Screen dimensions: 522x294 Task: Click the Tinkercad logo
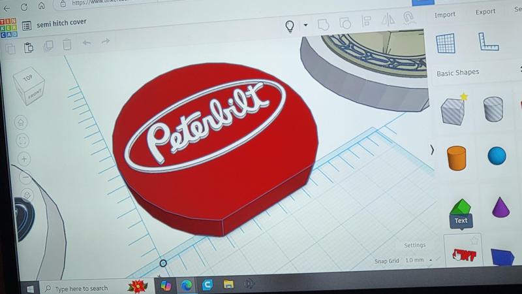click(8, 27)
